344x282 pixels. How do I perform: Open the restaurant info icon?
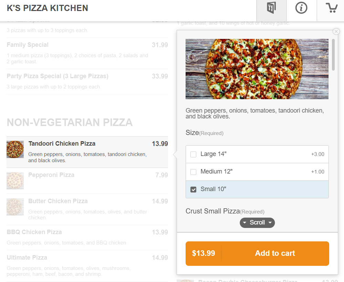(x=301, y=8)
